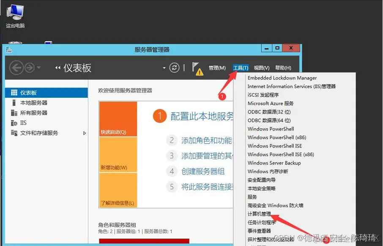The image size is (383, 246).
Task: Click the 欢迎使用服务器管理器 heading
Action: (125, 91)
